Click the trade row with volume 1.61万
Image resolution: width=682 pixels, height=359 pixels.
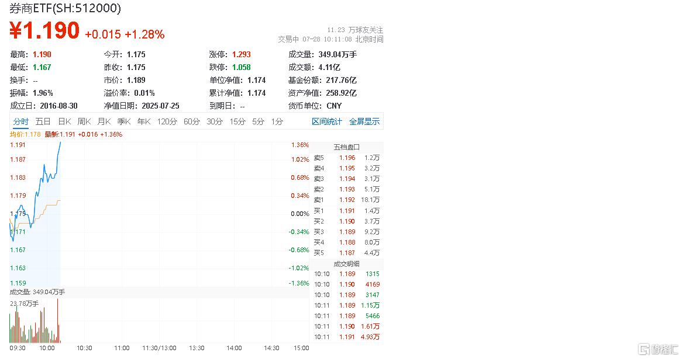point(347,326)
